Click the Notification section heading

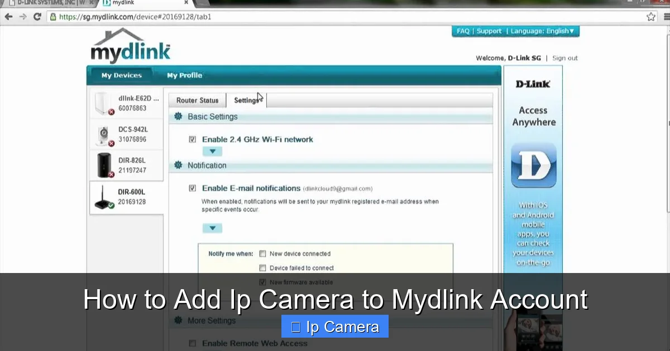coord(207,165)
